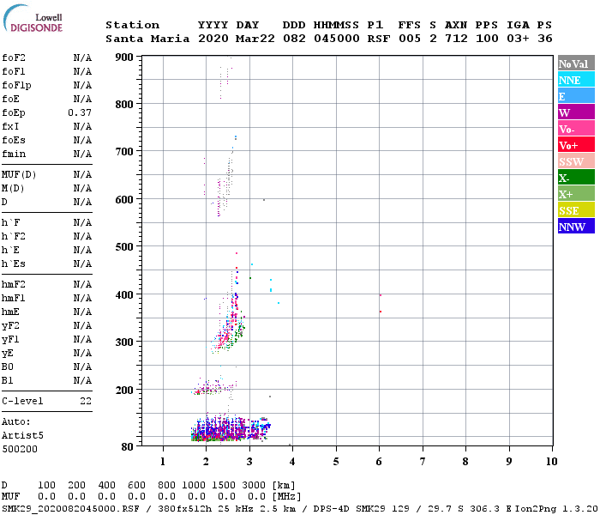Click the foEs parameter label
Image resolution: width=600 pixels, height=515 pixels.
(14, 140)
